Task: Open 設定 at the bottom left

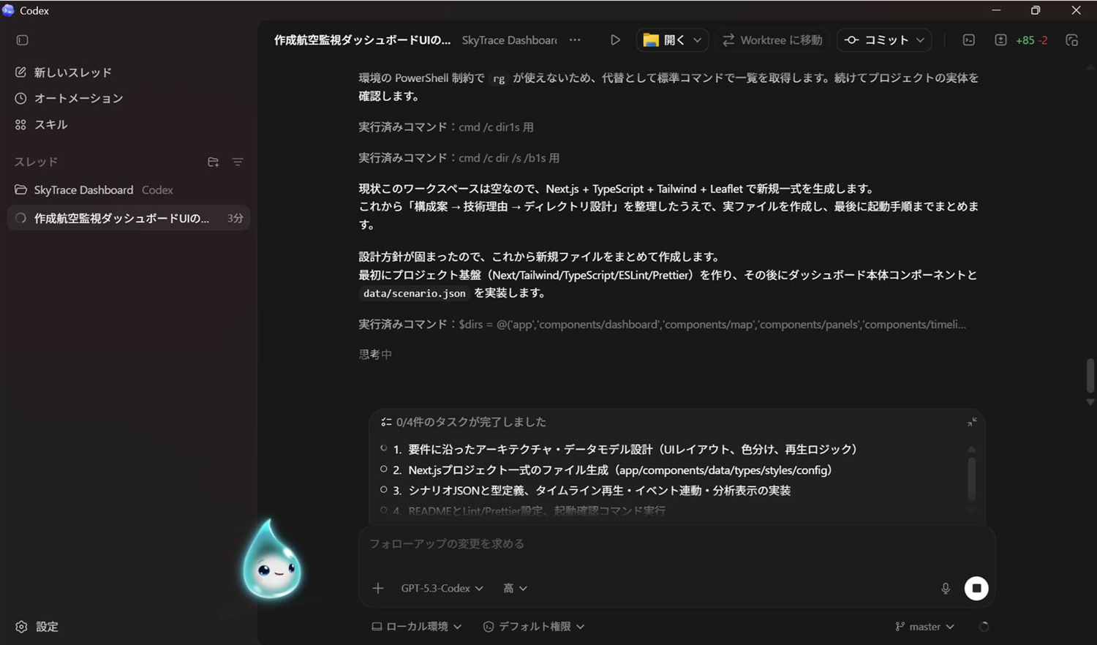Action: click(x=38, y=627)
